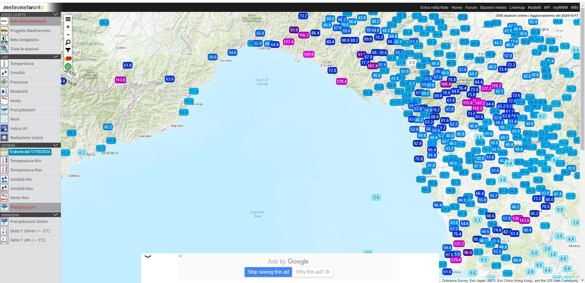Open Forum in top navigation
The height and width of the screenshot is (283, 585).
tap(471, 7)
